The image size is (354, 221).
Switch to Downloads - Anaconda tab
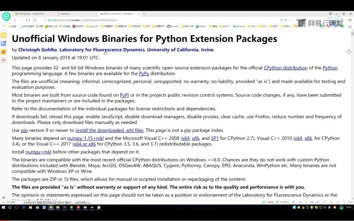click(x=31, y=14)
